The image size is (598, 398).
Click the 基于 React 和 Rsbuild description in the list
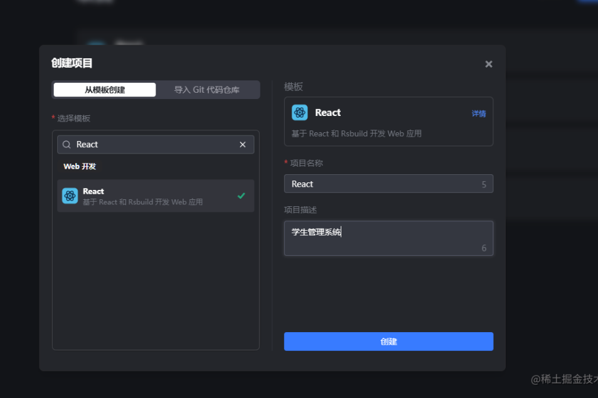click(x=142, y=202)
